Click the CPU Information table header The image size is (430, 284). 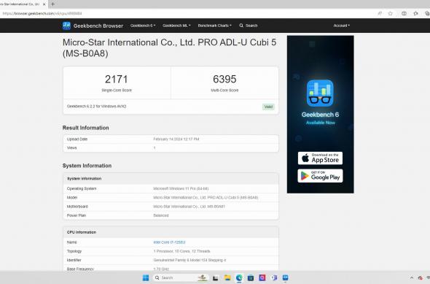(x=171, y=232)
